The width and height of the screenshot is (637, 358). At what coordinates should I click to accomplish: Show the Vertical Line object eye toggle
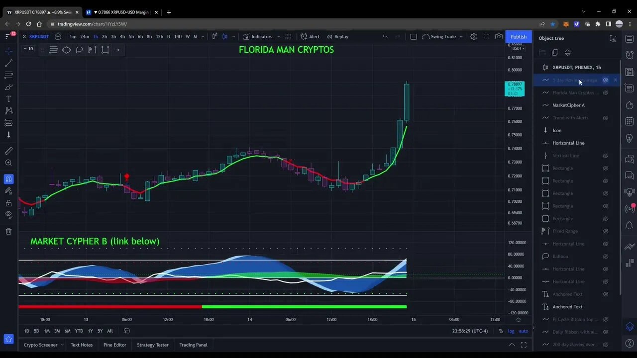tap(606, 156)
